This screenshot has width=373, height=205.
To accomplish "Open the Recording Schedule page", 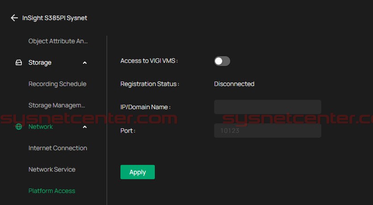I will [57, 84].
